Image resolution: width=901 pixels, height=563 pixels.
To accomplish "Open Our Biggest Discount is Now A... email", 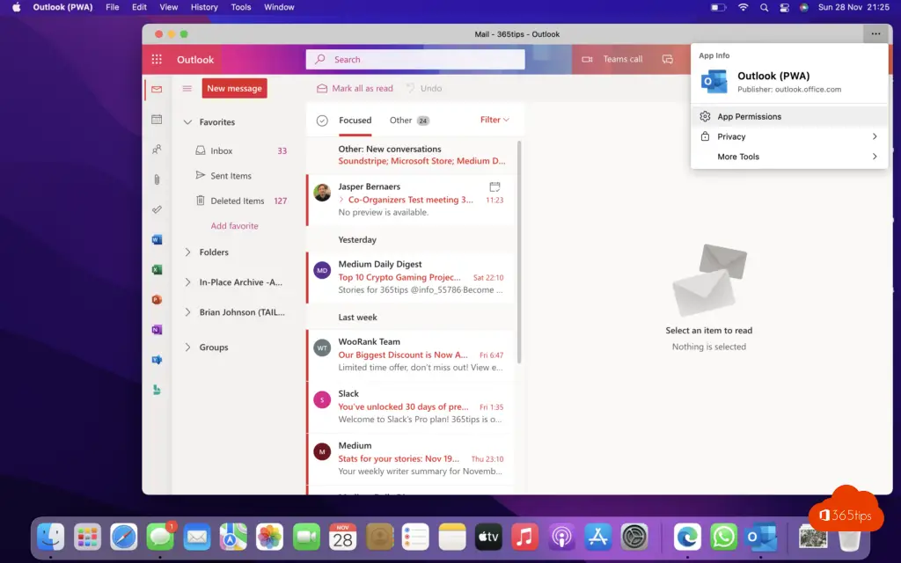I will [412, 355].
